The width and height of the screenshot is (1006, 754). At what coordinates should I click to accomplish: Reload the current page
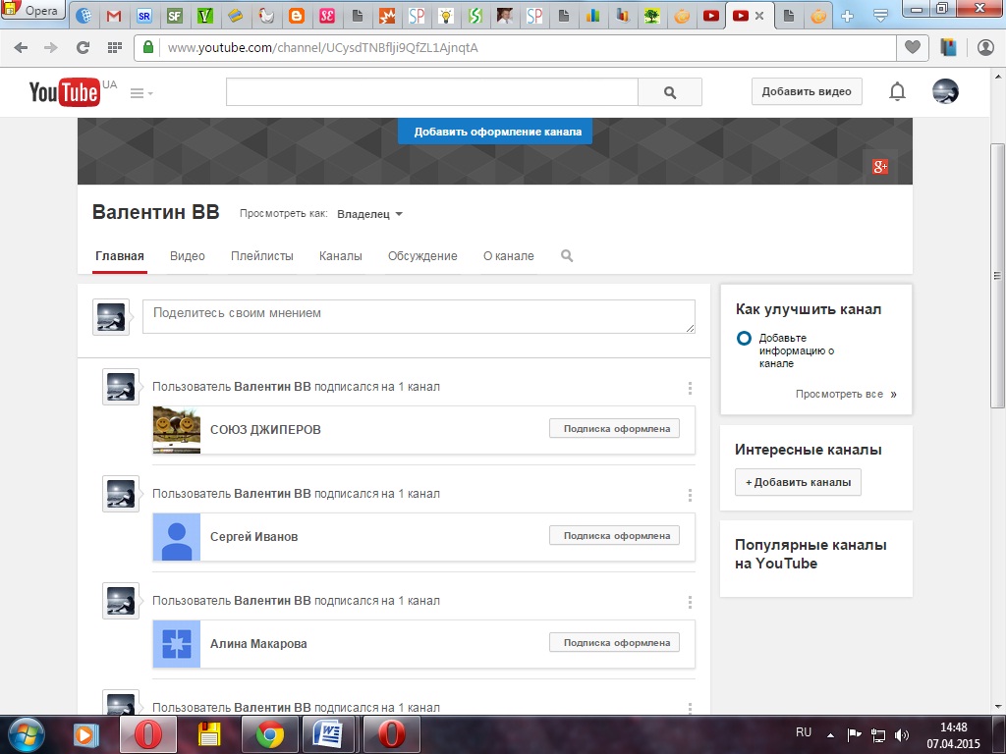pyautogui.click(x=83, y=47)
